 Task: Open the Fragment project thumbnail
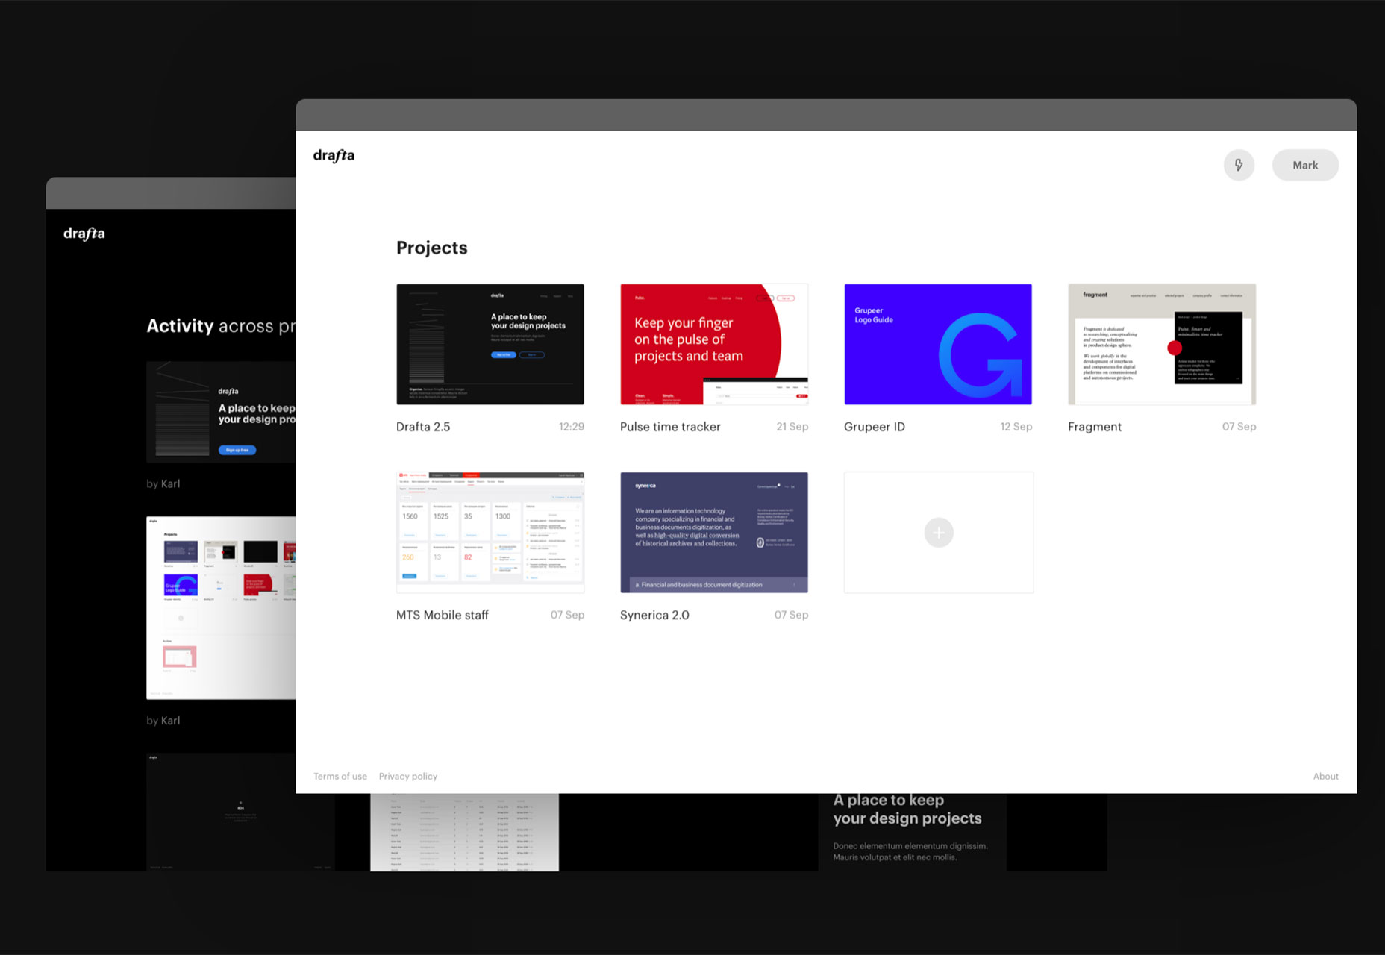click(1161, 344)
